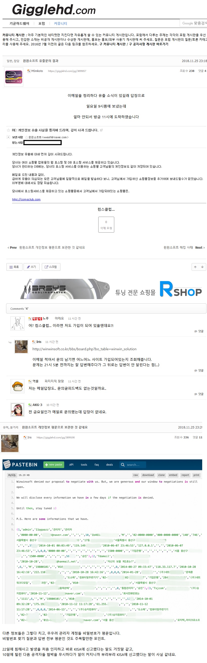Star the RE: email subject line
This screenshot has width=207, height=663.
tap(9, 130)
